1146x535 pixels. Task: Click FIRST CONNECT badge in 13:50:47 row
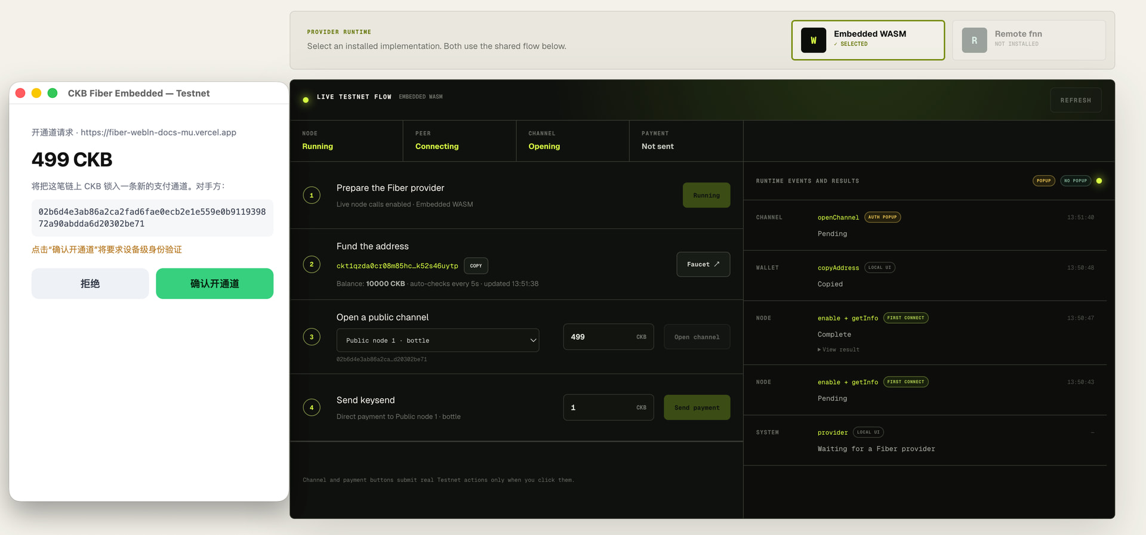coord(905,318)
